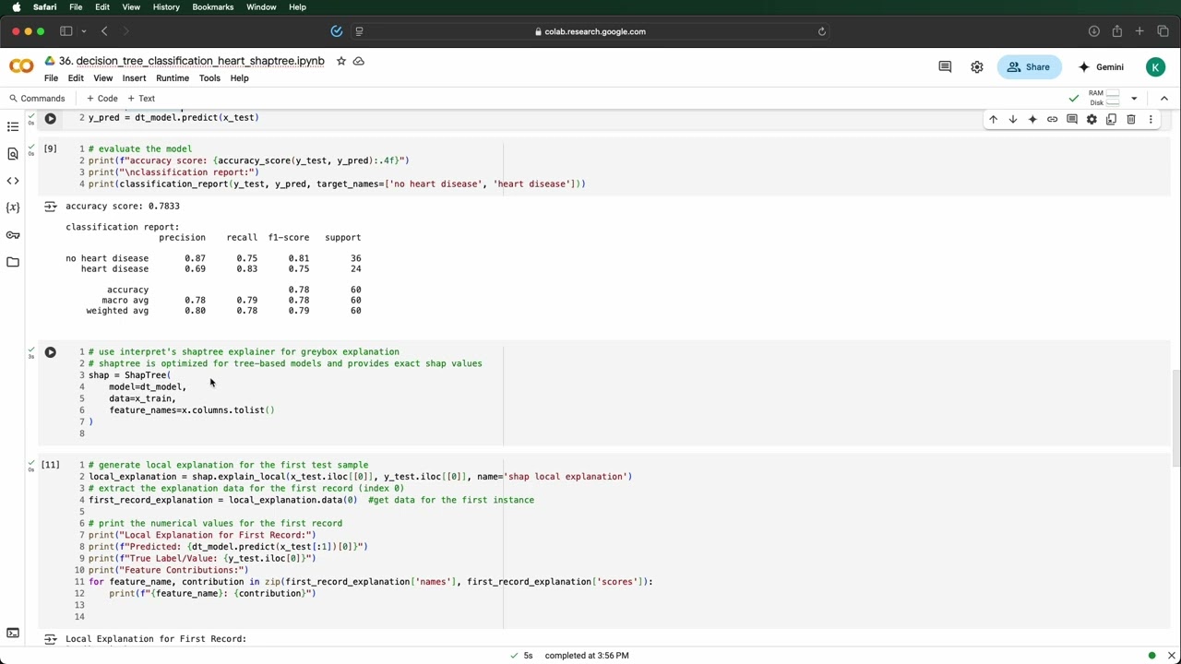
Task: Copy link to the selected cell
Action: pyautogui.click(x=1052, y=119)
